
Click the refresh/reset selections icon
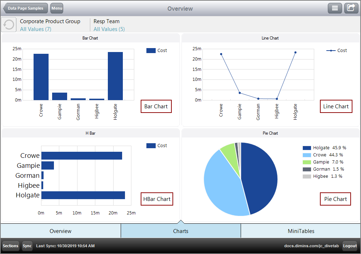tap(9, 25)
